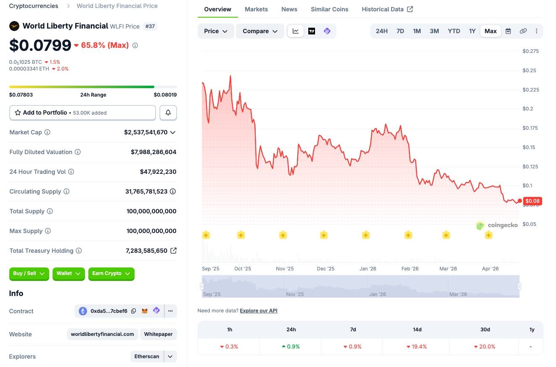Copy the contract address
The height and width of the screenshot is (367, 556).
click(134, 311)
